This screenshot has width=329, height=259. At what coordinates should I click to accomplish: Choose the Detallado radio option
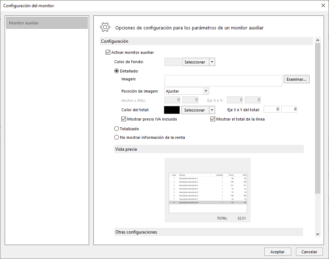tap(116, 71)
